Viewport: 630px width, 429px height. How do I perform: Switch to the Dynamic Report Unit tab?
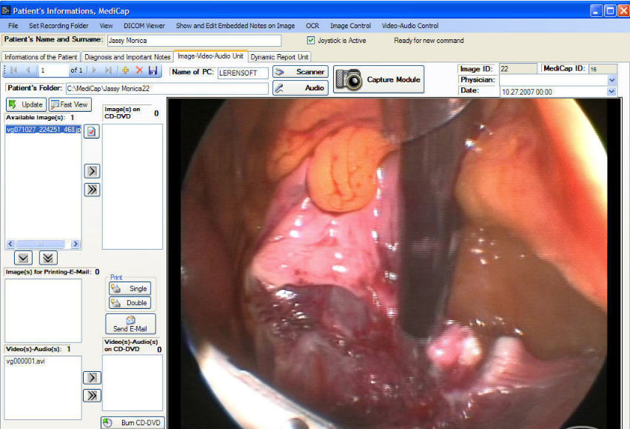(278, 56)
